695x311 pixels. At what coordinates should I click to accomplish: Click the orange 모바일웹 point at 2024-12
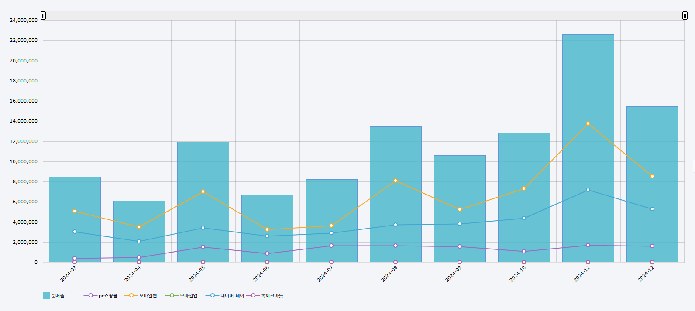click(652, 176)
